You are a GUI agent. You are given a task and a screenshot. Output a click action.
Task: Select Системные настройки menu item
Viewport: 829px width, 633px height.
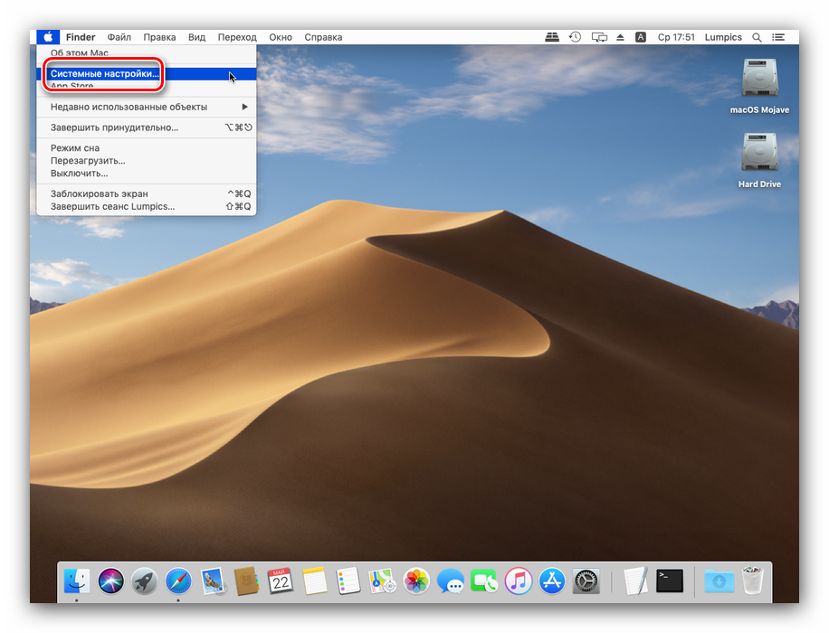tap(105, 73)
